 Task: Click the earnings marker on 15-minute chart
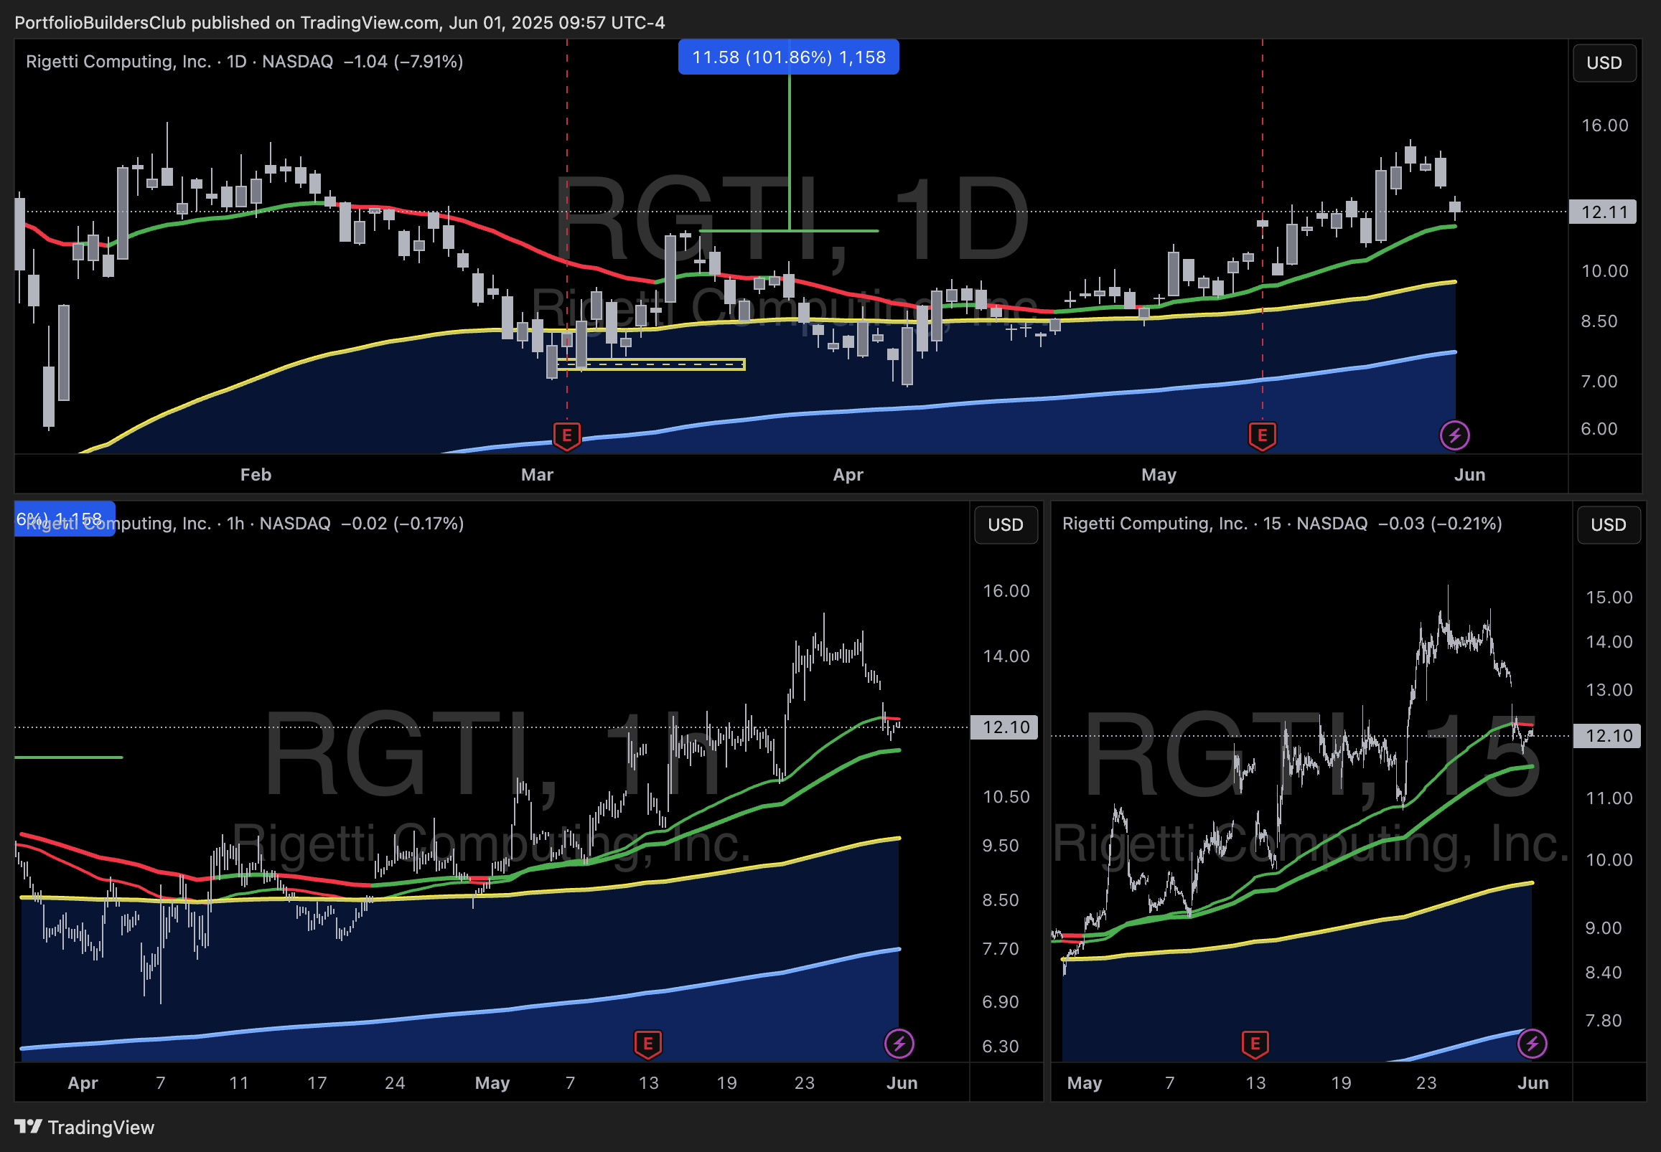coord(1255,1044)
